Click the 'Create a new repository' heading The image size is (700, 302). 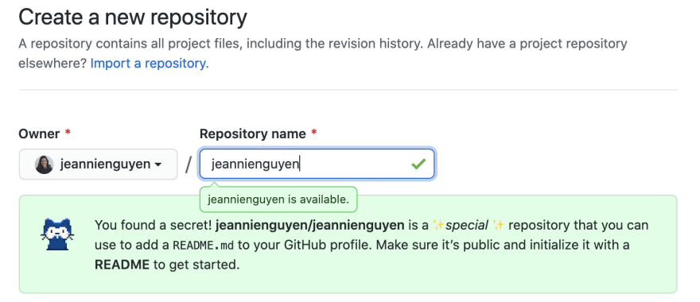click(x=133, y=17)
